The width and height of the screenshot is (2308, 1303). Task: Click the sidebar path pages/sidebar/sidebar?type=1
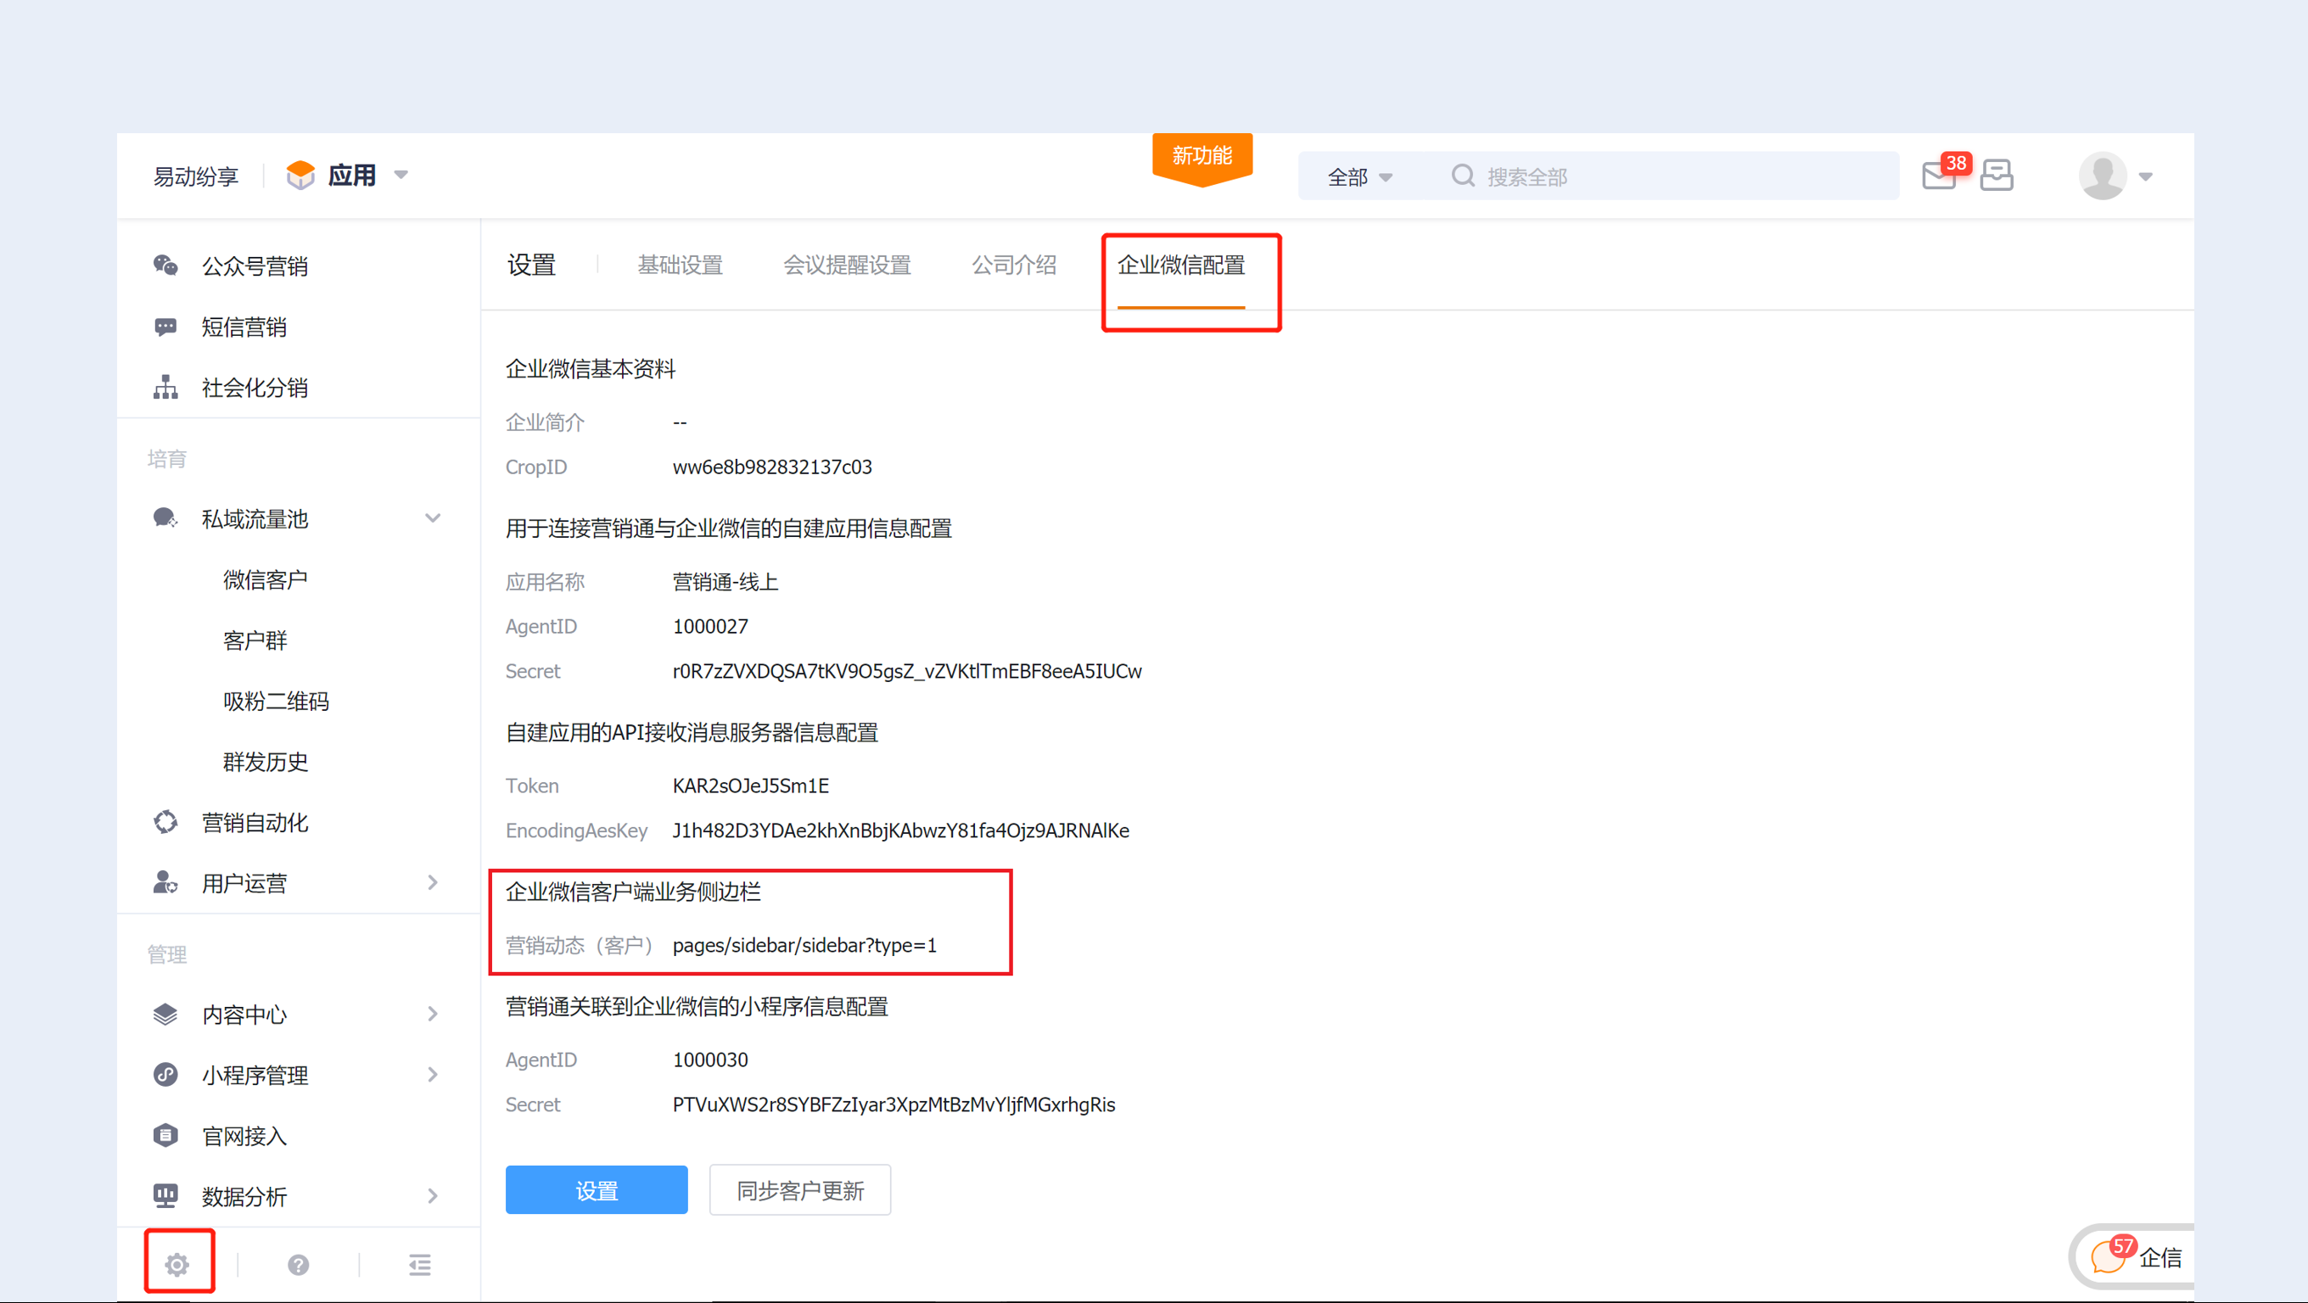804,945
